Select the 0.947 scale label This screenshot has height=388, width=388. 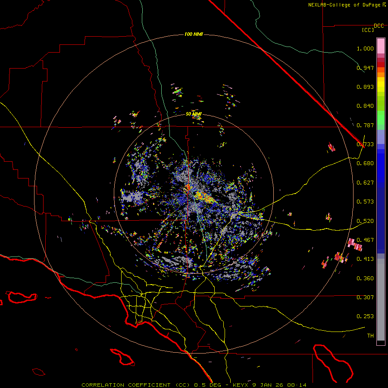tap(365, 68)
